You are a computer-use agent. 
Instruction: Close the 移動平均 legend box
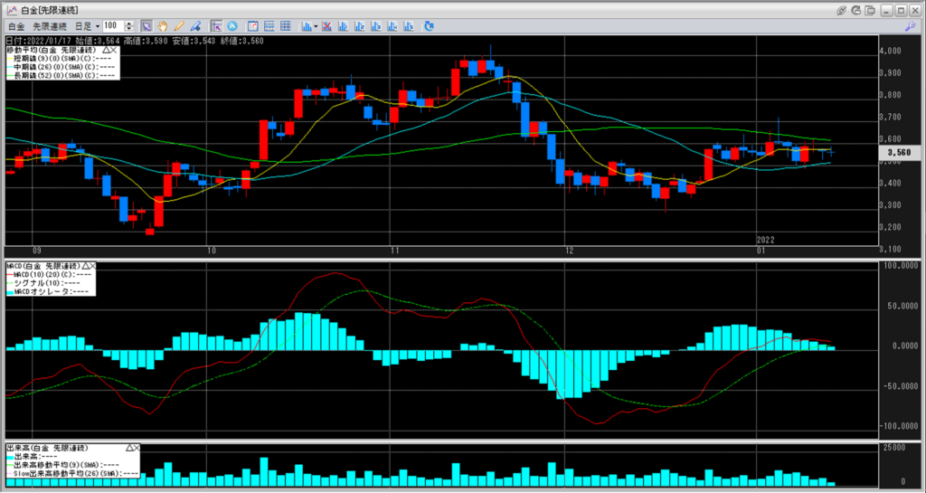click(x=115, y=50)
